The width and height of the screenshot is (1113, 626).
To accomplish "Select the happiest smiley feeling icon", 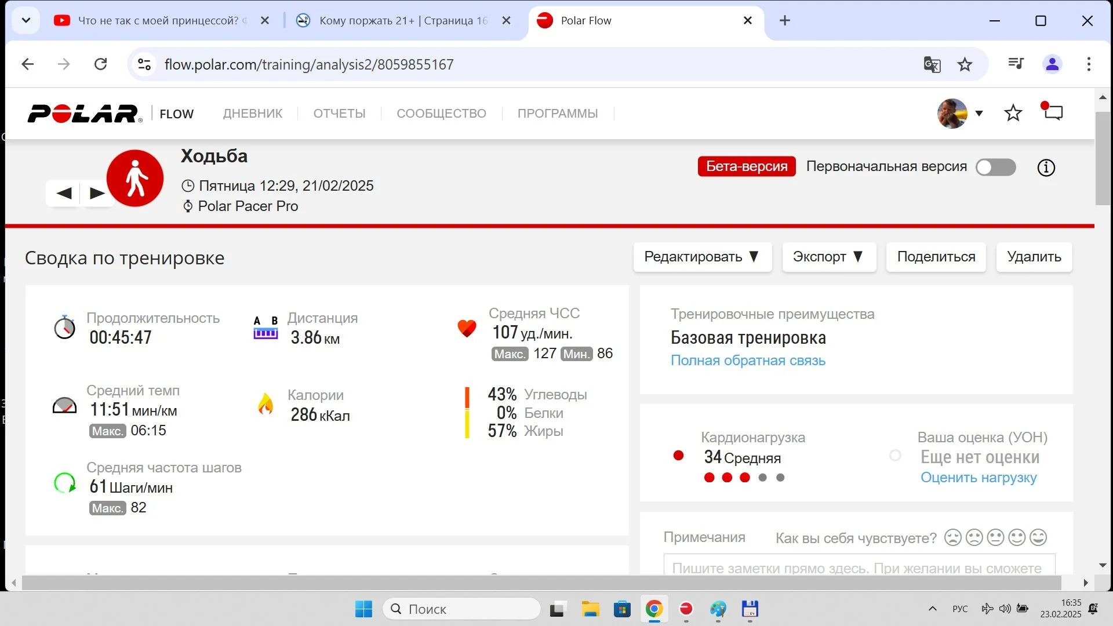I will [x=1038, y=537].
